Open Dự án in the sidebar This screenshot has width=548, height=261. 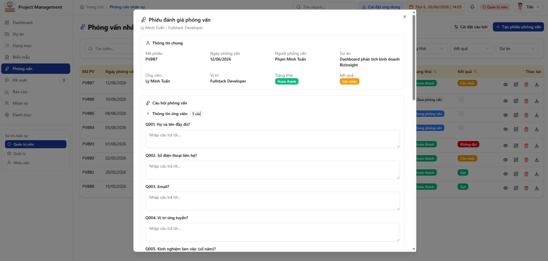tap(36, 34)
